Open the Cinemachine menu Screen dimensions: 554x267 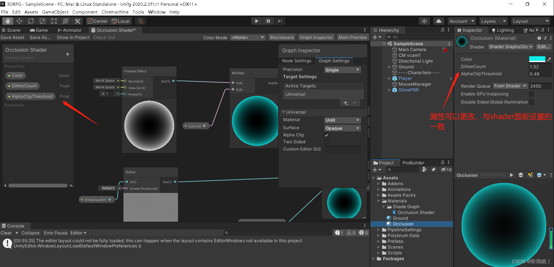click(x=115, y=12)
